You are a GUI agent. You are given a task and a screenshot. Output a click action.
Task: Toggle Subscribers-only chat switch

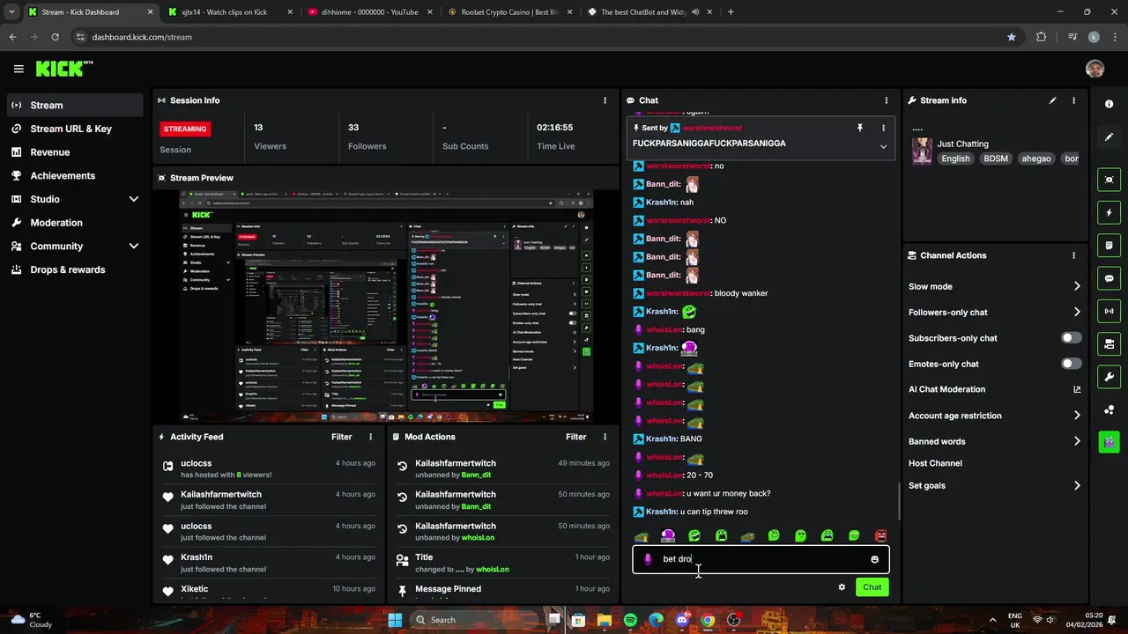[x=1071, y=338]
